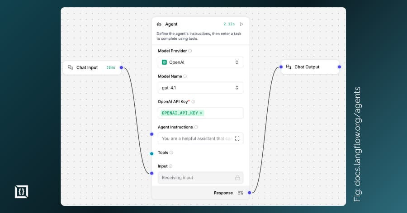This screenshot has width=407, height=213.
Task: Click the 2.12s run time label
Action: (229, 24)
